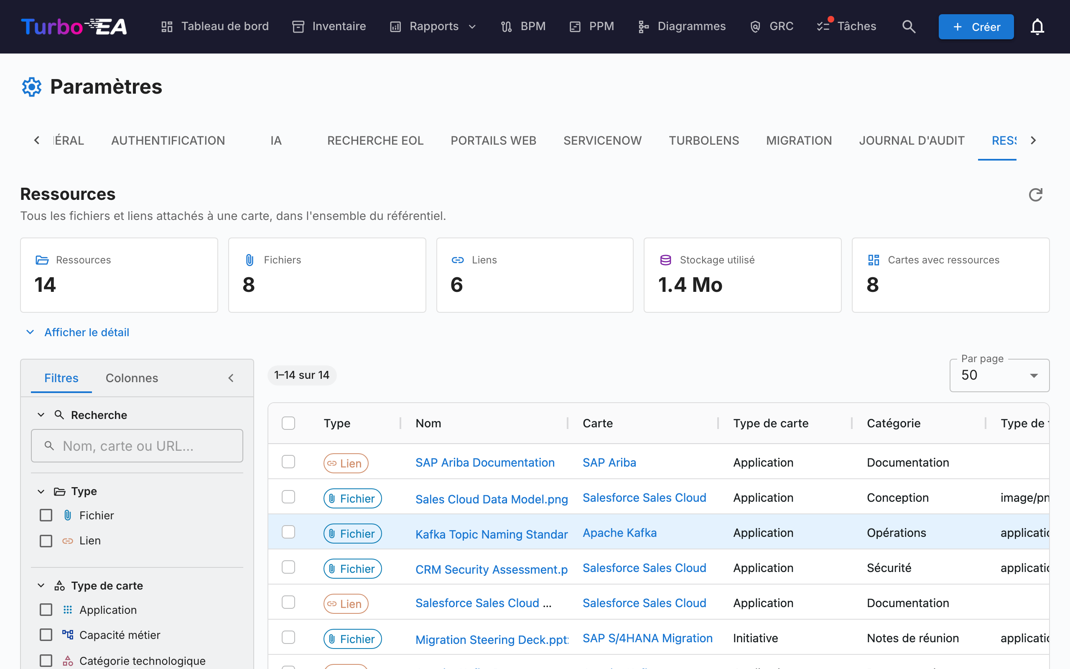Select the SAP Ariba Documentation row checkbox
Image resolution: width=1070 pixels, height=669 pixels.
[288, 462]
